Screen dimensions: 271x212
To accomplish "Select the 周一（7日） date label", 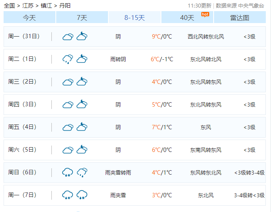I will pos(22,195).
